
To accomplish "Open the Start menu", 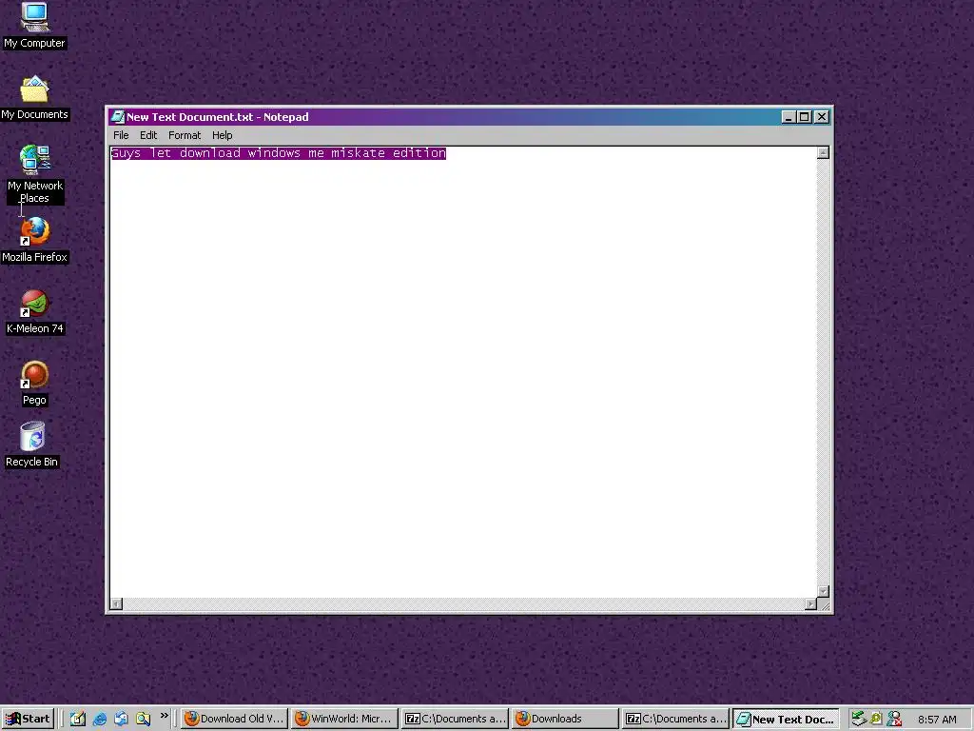I will click(x=28, y=719).
